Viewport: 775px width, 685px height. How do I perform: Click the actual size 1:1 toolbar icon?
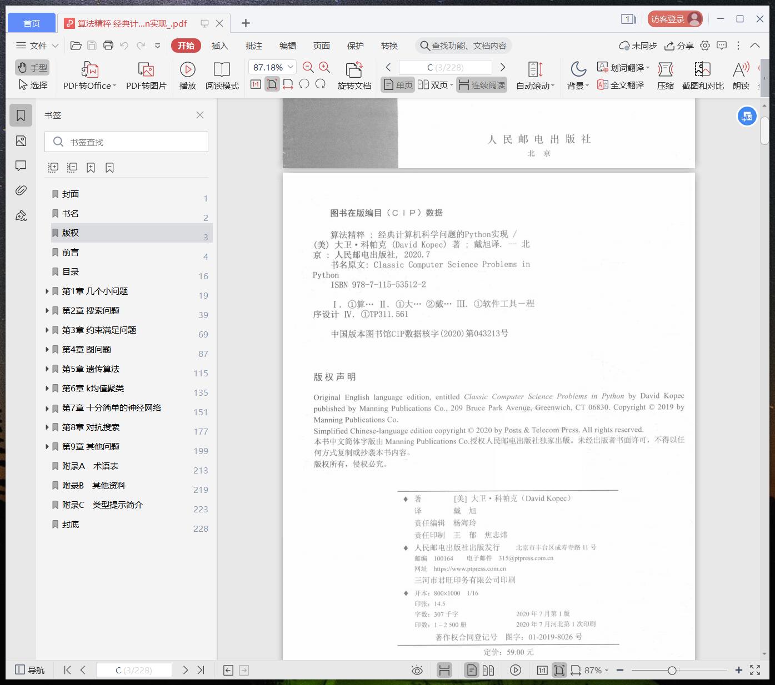pyautogui.click(x=256, y=84)
